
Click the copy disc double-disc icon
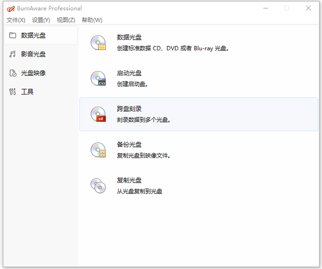click(x=99, y=186)
